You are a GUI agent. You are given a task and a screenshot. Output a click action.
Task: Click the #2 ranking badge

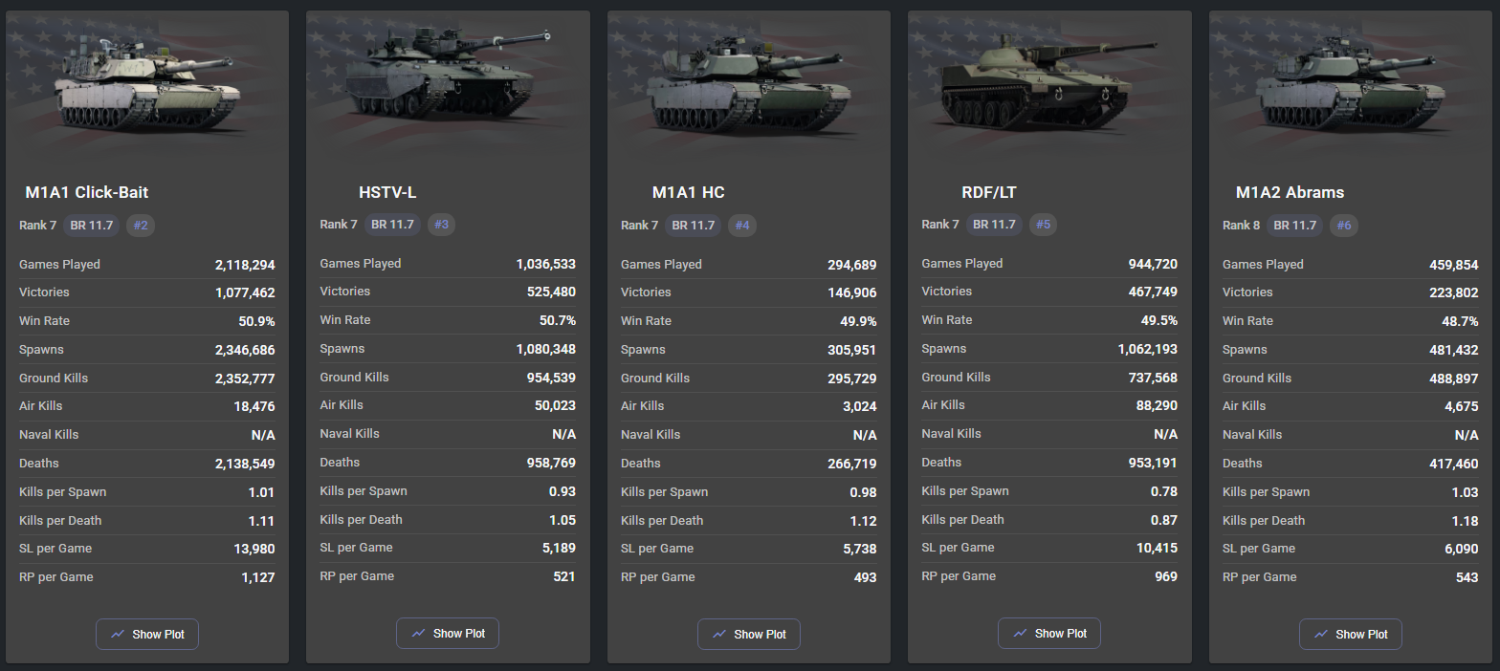coord(142,226)
